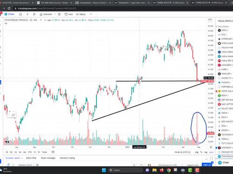The image size is (233, 174).
Task: Select the 5Y time range
Action: coord(39,152)
